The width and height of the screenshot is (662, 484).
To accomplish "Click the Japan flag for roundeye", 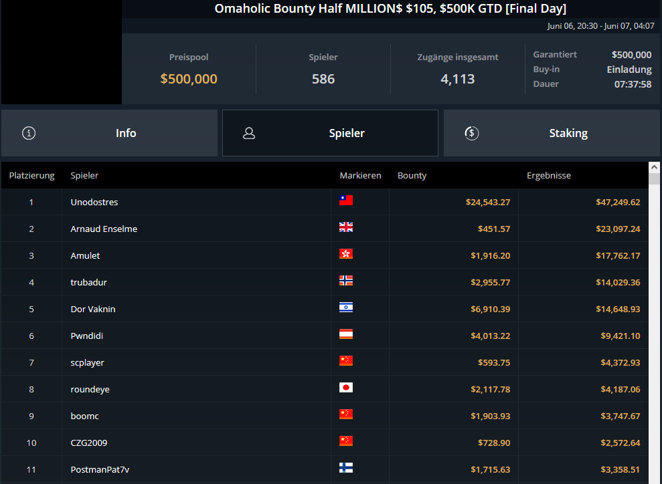I will click(x=346, y=388).
